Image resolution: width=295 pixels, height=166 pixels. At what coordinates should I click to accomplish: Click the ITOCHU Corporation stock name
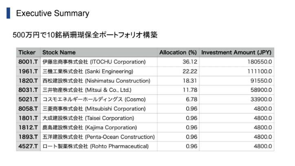94,62
